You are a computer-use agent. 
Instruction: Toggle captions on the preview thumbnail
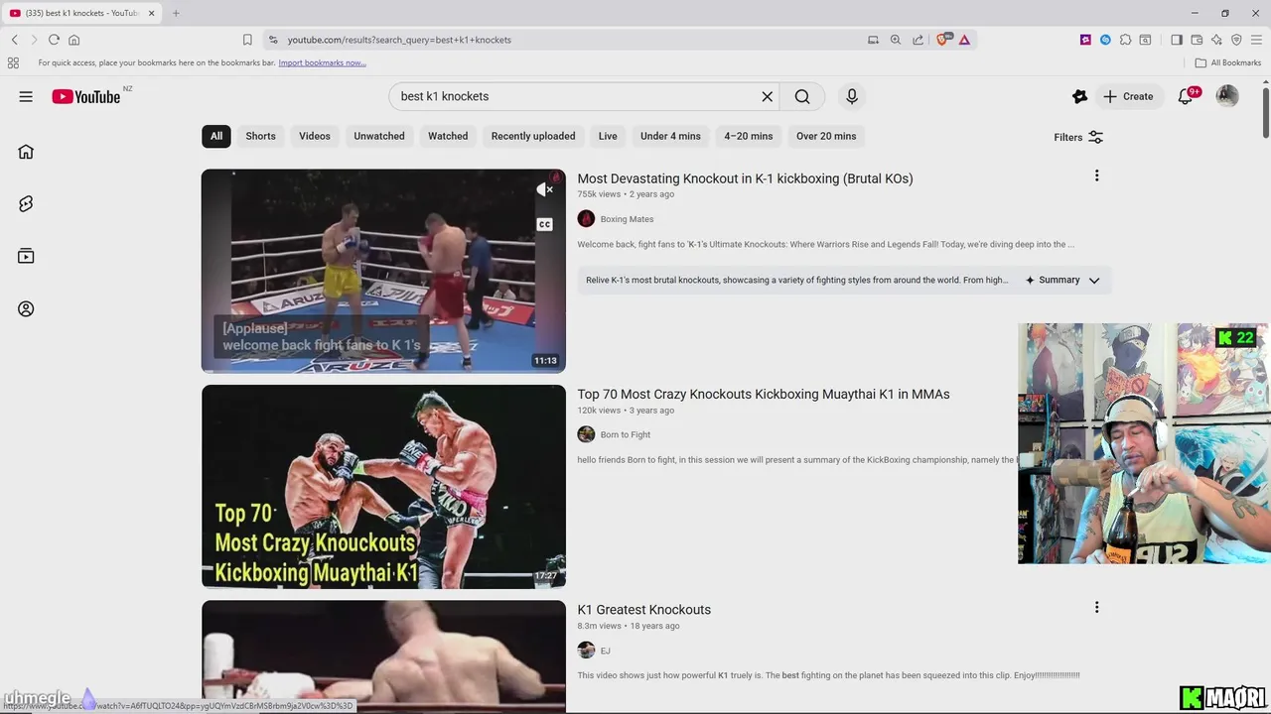click(544, 225)
